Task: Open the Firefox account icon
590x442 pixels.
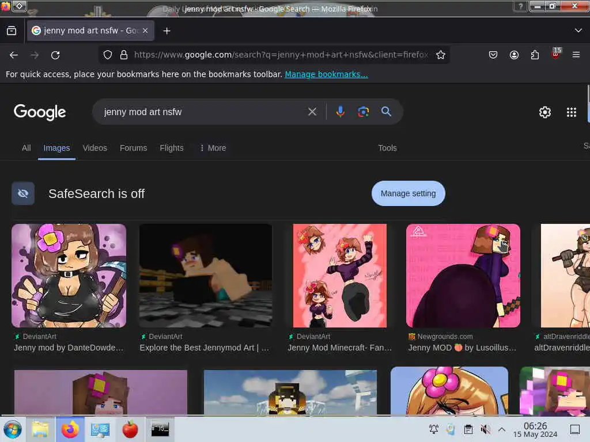Action: click(x=514, y=55)
